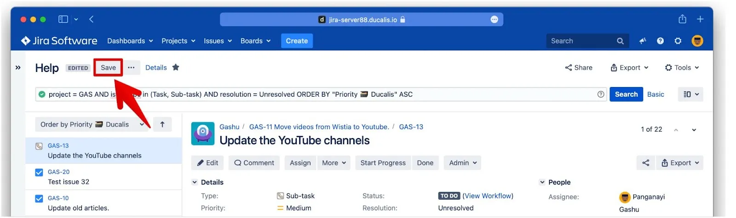The height and width of the screenshot is (218, 736).
Task: Click the Save filter button
Action: point(108,68)
